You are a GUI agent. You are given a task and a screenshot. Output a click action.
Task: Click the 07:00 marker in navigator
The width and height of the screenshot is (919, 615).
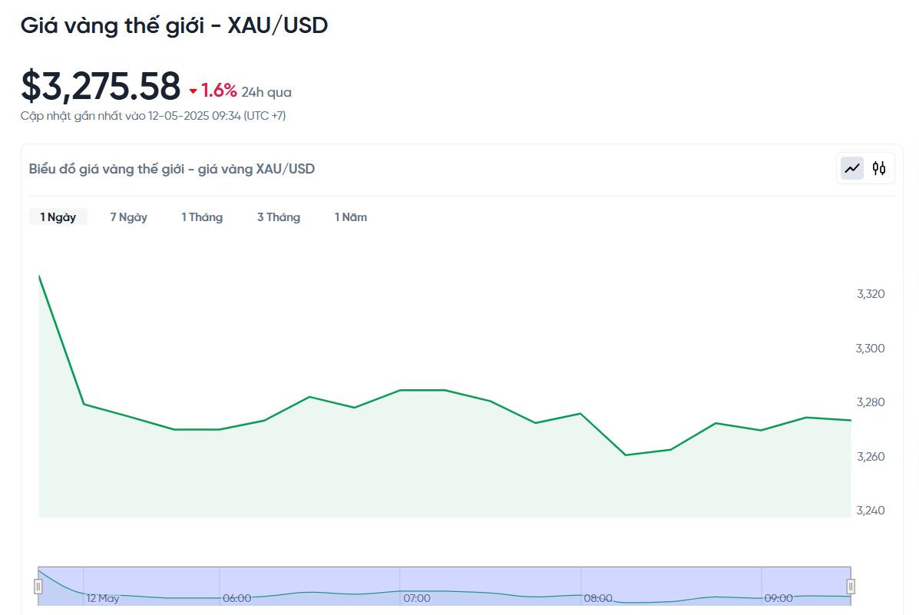click(417, 598)
